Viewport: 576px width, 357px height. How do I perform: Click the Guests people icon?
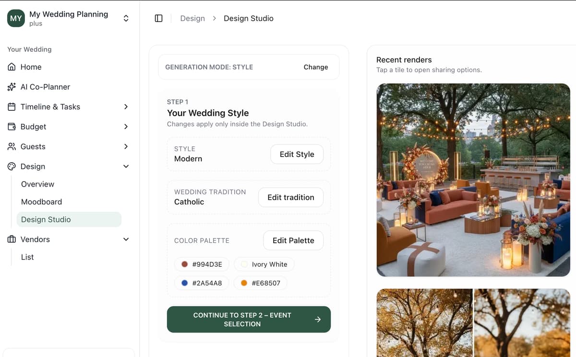click(x=12, y=146)
